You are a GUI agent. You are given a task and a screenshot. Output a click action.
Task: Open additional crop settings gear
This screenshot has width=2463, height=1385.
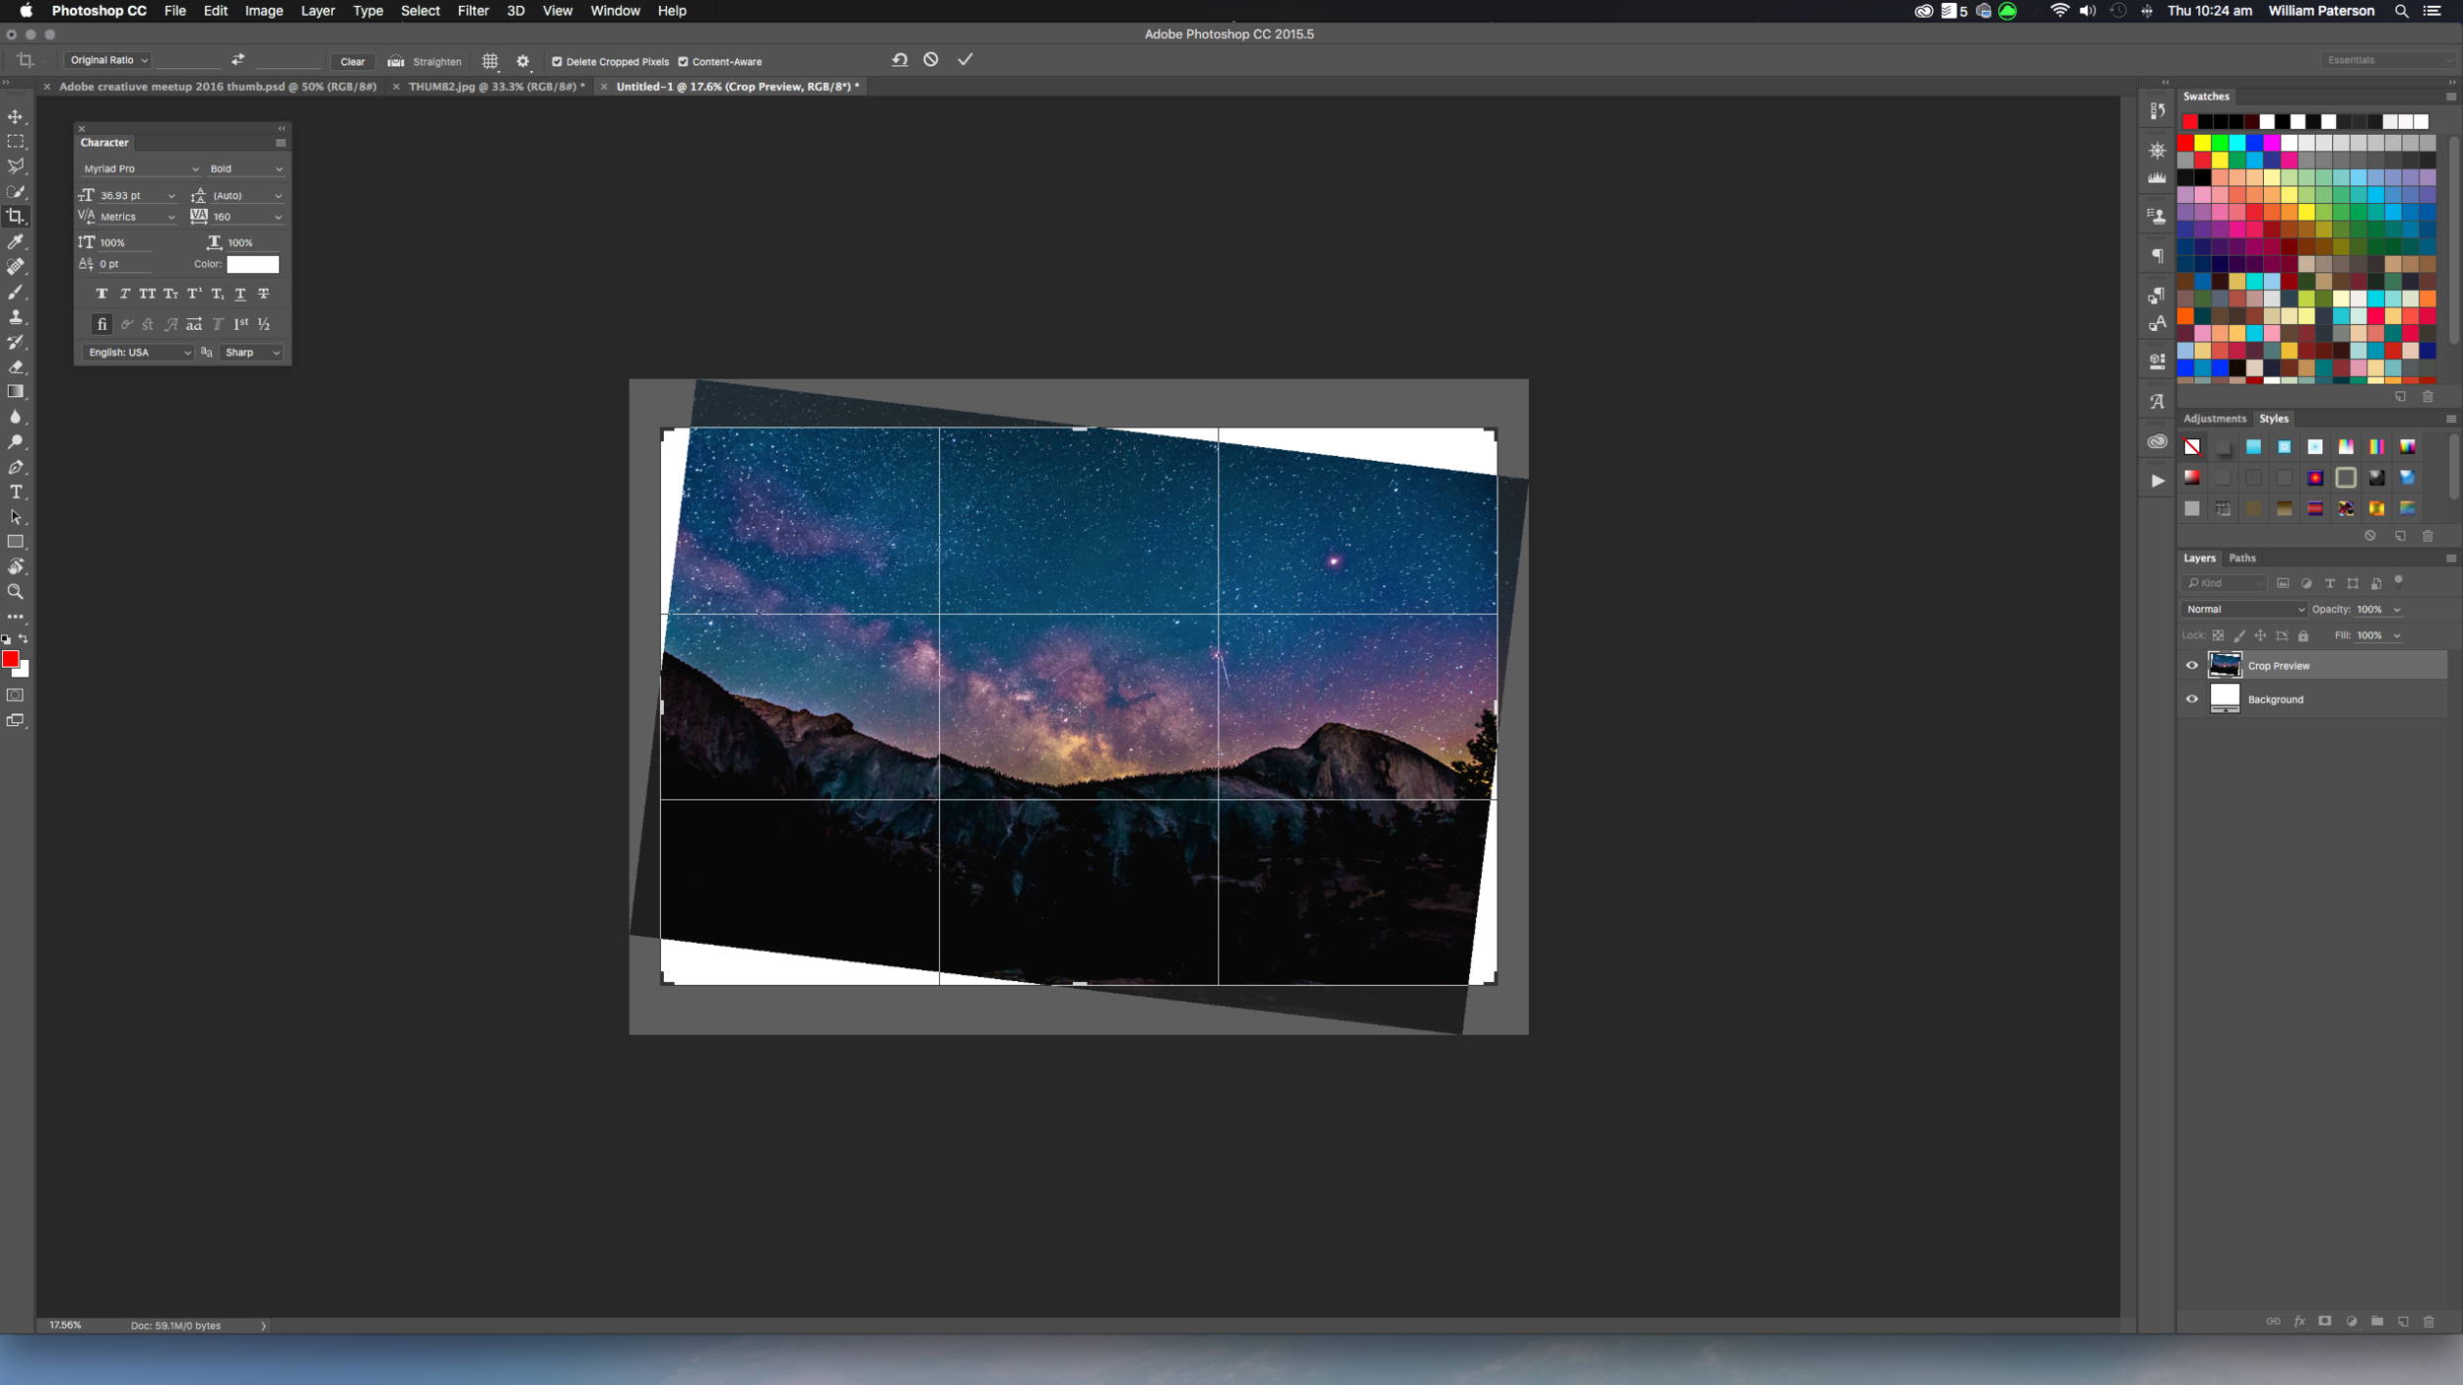[x=523, y=61]
